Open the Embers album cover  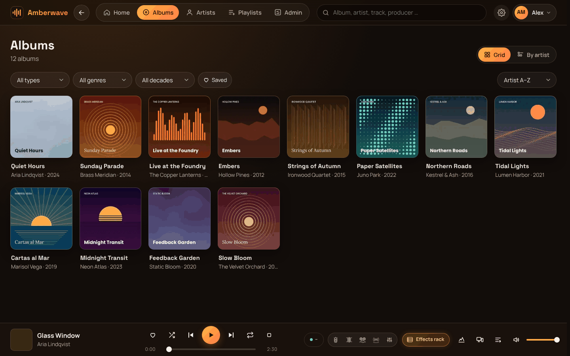click(x=249, y=127)
